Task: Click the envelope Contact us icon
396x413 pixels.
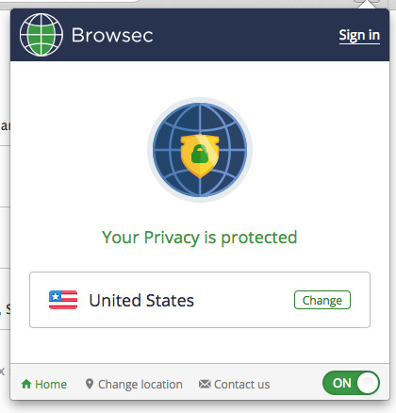Action: pyautogui.click(x=205, y=384)
